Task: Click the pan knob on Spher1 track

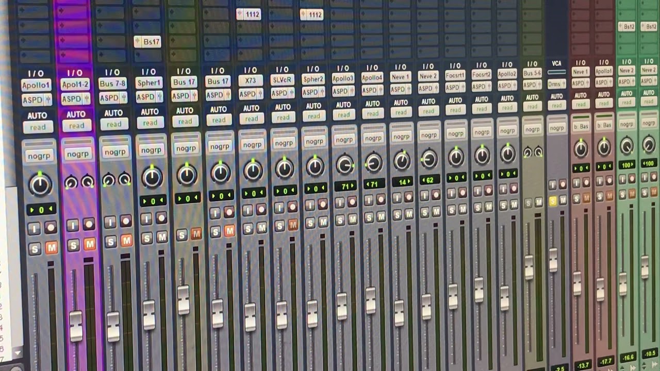Action: tap(152, 177)
